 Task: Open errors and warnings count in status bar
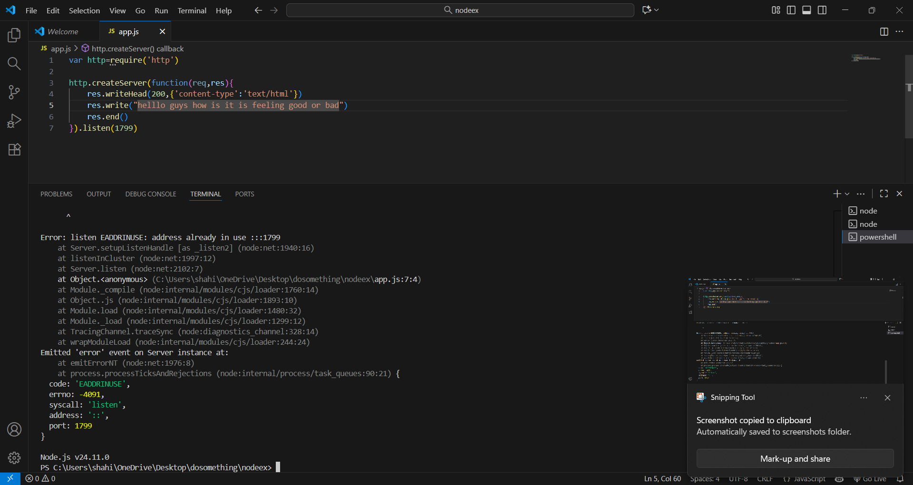pyautogui.click(x=40, y=479)
